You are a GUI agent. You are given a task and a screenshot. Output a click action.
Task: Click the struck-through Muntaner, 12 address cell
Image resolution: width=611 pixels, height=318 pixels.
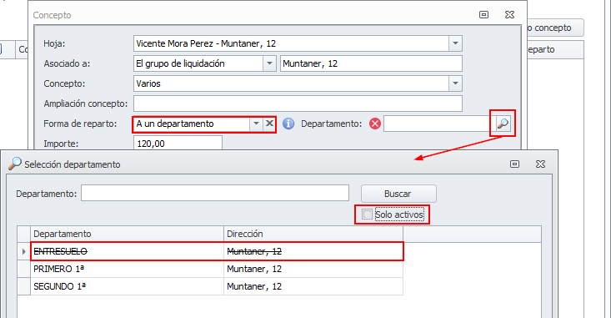click(313, 252)
